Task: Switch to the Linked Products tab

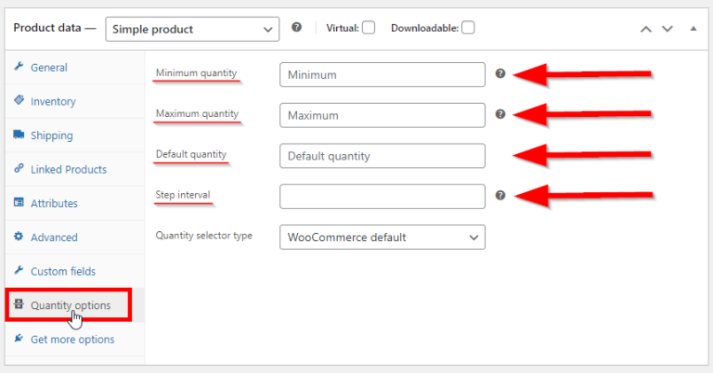Action: click(68, 170)
